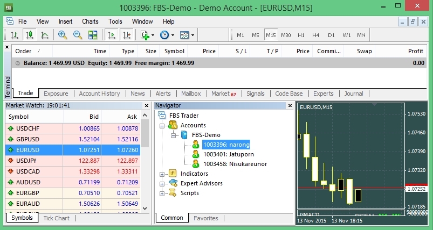
Task: Toggle chart shift icon
Action: click(127, 35)
